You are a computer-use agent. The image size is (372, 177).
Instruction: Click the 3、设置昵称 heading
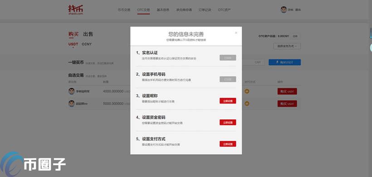(147, 96)
